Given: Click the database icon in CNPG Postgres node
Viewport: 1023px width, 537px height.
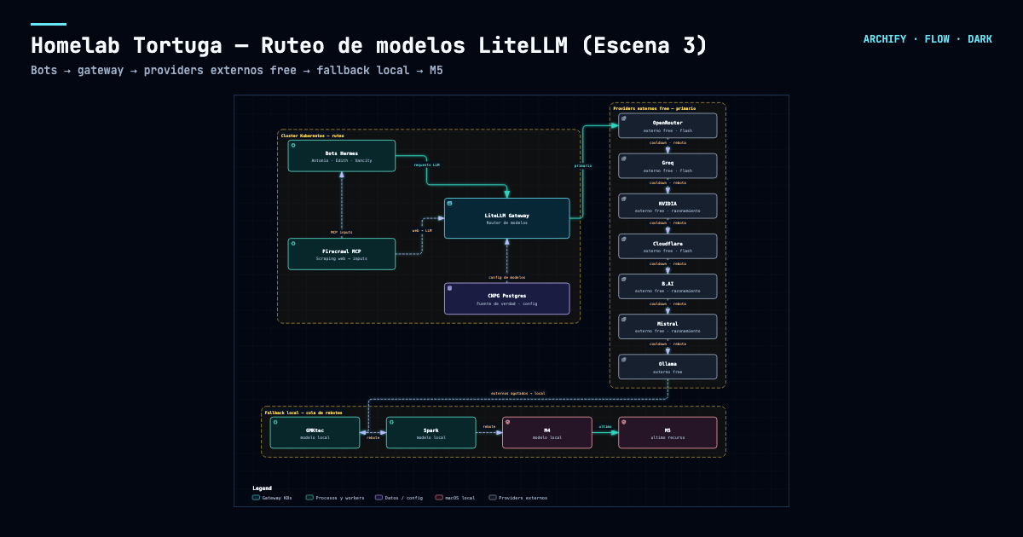Looking at the screenshot, I should [x=450, y=288].
